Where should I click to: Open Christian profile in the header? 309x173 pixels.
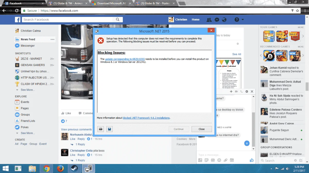178,19
